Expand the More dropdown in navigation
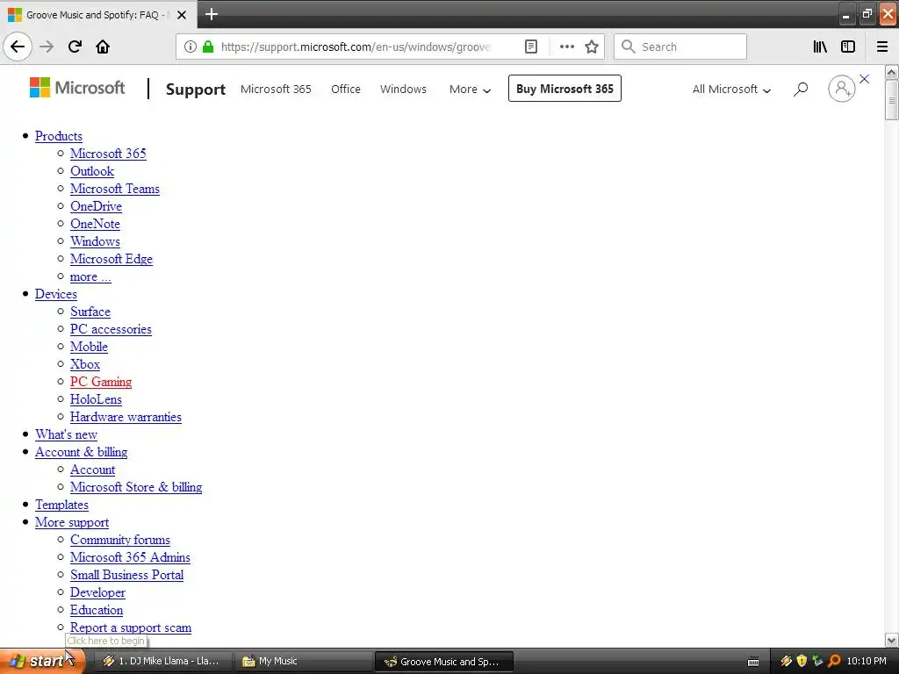Viewport: 899px width, 674px height. 470,89
